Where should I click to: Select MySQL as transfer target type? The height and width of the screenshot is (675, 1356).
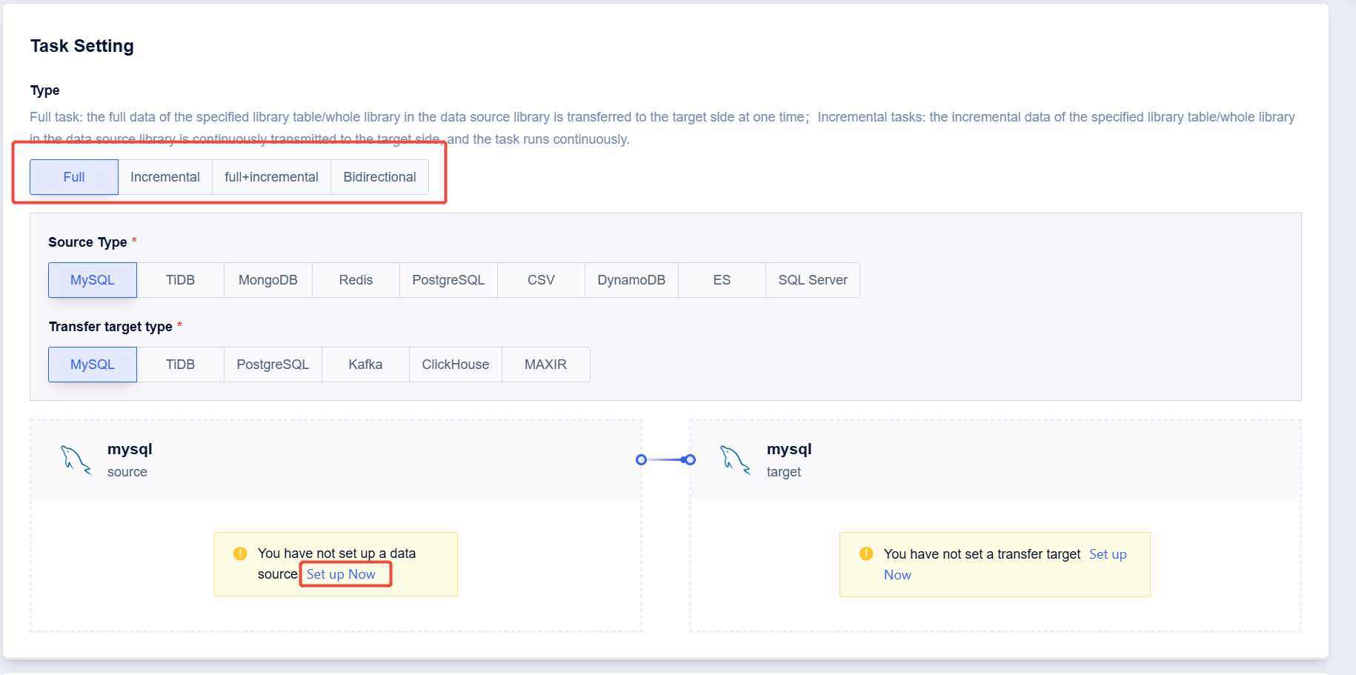(93, 365)
